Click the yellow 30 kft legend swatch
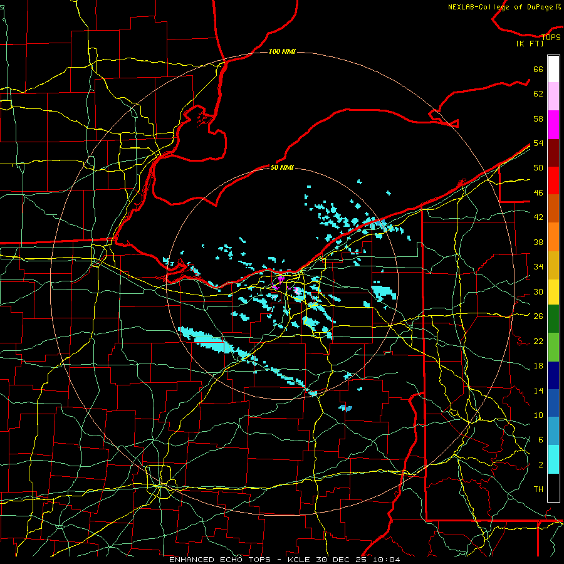Screen dimensions: 564x564 point(553,291)
